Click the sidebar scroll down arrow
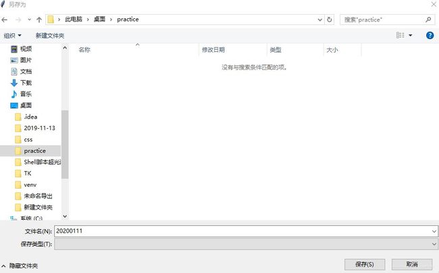The width and height of the screenshot is (439, 273). pos(65,216)
